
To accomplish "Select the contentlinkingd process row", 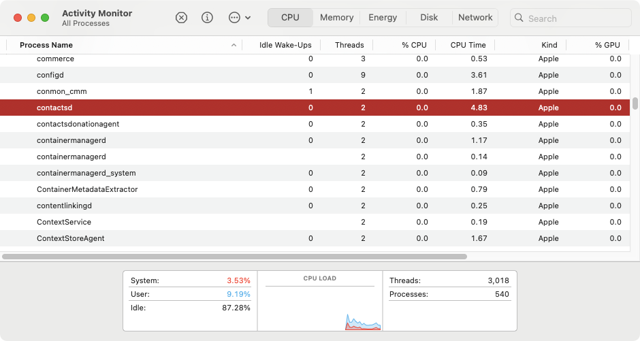I will 315,206.
